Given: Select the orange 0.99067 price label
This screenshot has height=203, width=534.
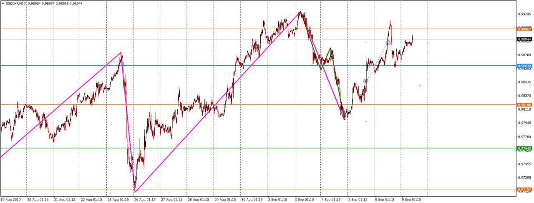Looking at the screenshot, I should pos(524,29).
